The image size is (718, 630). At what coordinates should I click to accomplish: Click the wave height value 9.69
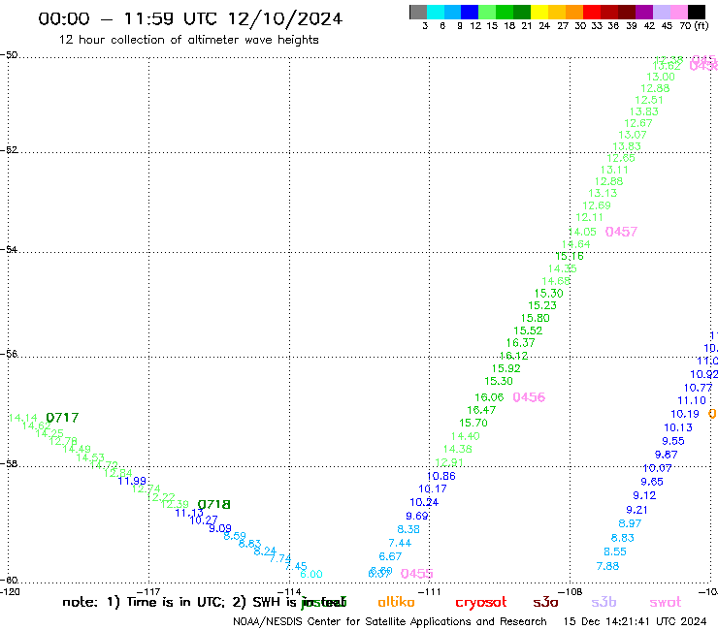point(416,516)
